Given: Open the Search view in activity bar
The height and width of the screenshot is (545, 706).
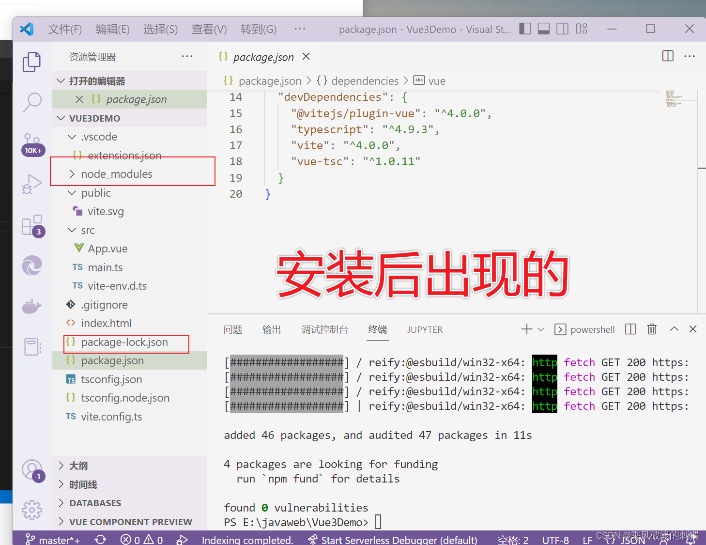Looking at the screenshot, I should [32, 103].
